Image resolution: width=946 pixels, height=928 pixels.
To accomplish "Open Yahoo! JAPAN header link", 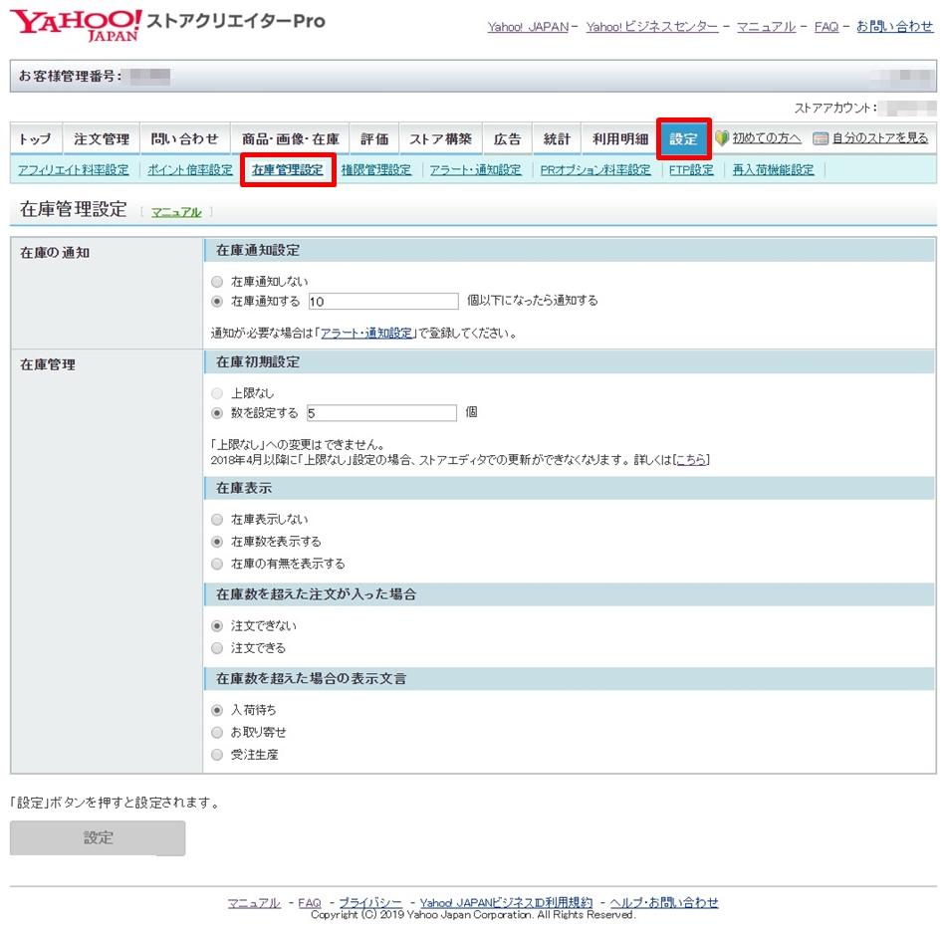I will click(x=528, y=27).
